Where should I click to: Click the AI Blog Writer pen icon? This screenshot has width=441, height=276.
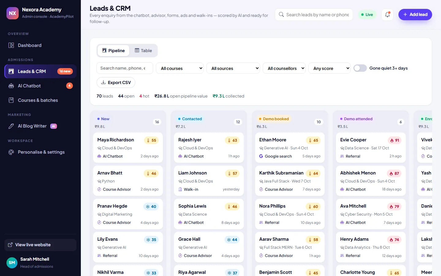[11, 126]
